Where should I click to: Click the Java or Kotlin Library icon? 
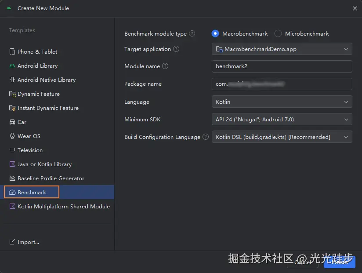[12, 164]
